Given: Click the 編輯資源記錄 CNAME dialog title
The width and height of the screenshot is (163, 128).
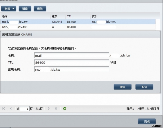Looking at the screenshot, I should pyautogui.click(x=17, y=35).
